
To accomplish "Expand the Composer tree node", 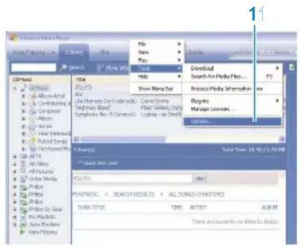I will pos(23,111).
